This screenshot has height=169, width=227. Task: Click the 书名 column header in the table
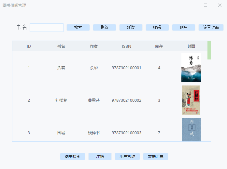[61, 46]
